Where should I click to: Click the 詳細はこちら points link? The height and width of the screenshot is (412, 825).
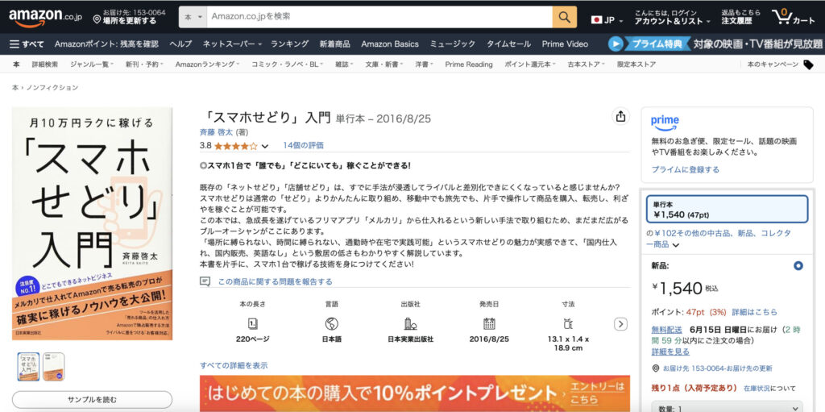[x=754, y=312]
